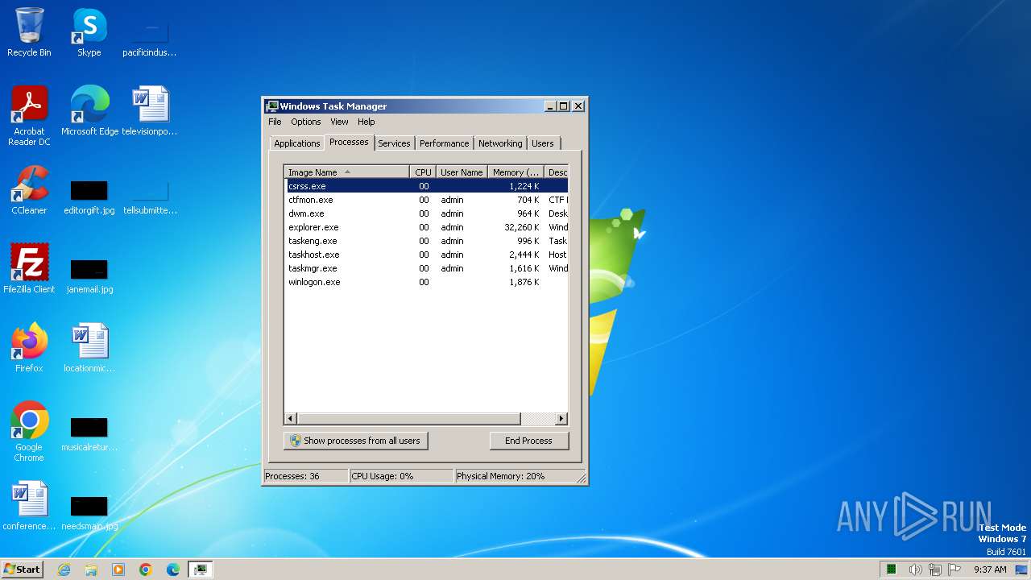Open the File menu in Task Manager

(x=275, y=122)
